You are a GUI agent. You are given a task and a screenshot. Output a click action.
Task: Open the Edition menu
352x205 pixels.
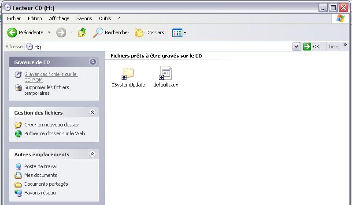(x=35, y=18)
